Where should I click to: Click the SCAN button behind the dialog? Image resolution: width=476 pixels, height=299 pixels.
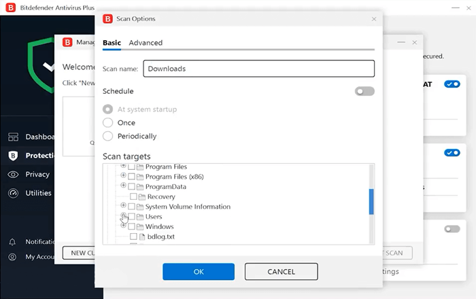(x=397, y=253)
